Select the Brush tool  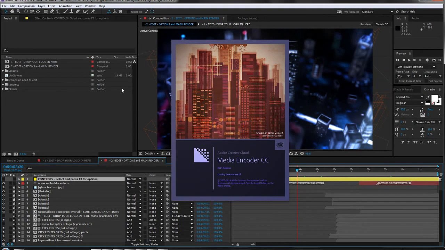(x=65, y=11)
